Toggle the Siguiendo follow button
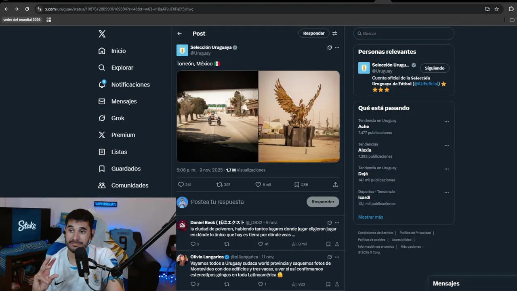517x291 pixels. coord(435,68)
